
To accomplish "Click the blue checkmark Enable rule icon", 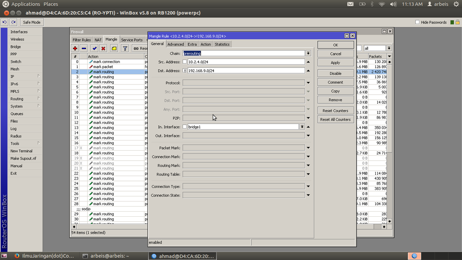I will (95, 48).
